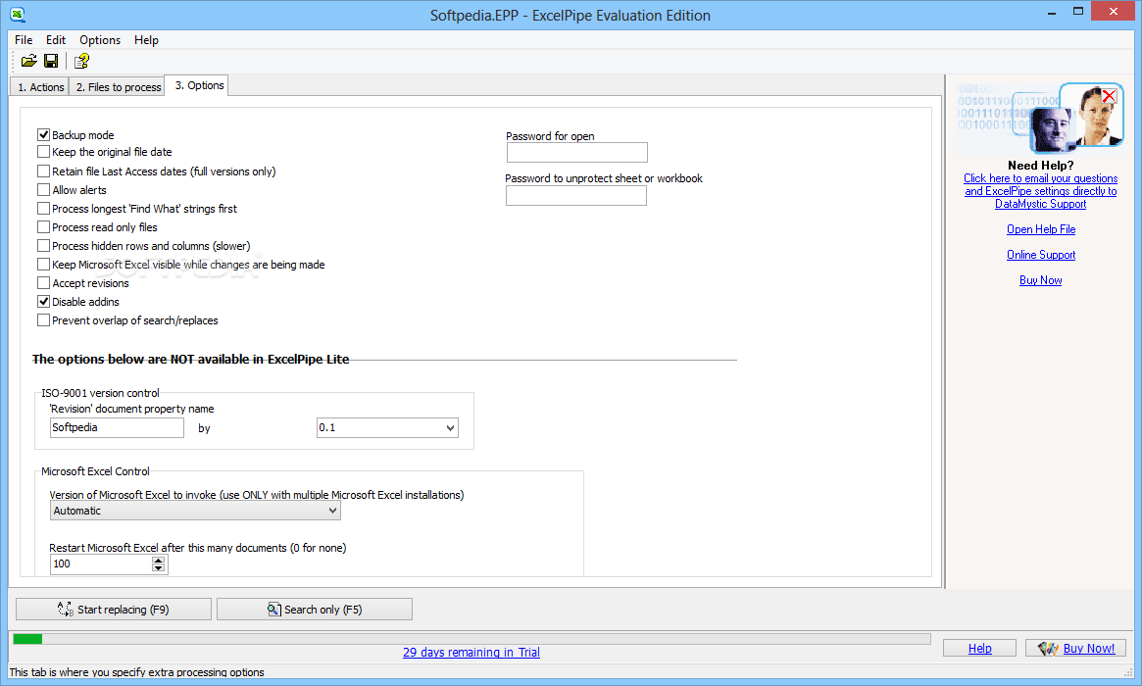Image resolution: width=1142 pixels, height=686 pixels.
Task: Click the Buy Now! button at bottom
Action: click(1075, 648)
